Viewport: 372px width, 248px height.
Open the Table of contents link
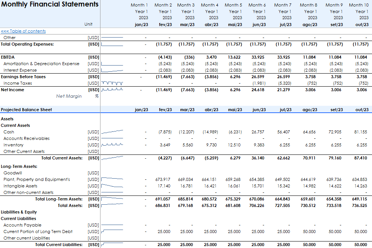pos(23,31)
